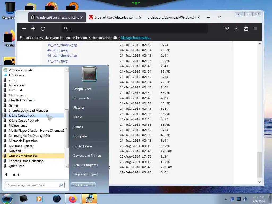The image size is (272, 204).
Task: Open Pictures from Start menu
Action: (79, 108)
